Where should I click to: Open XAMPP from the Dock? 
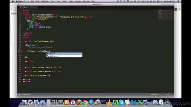(x=67, y=102)
